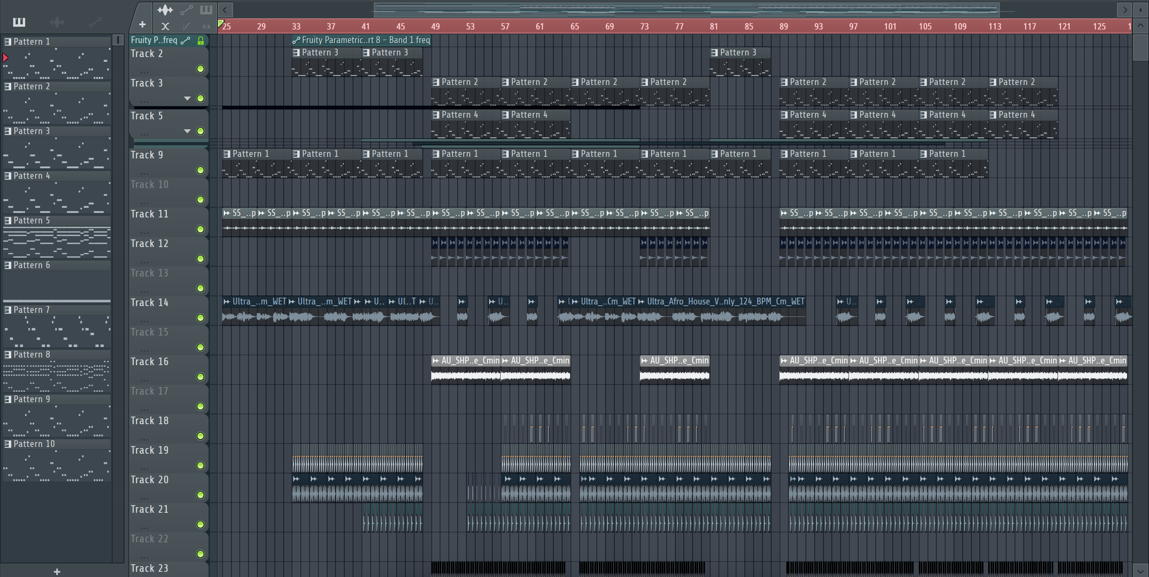Click the stretch arrows icon in playlist header
Screen dimensions: 1149x577
click(206, 26)
